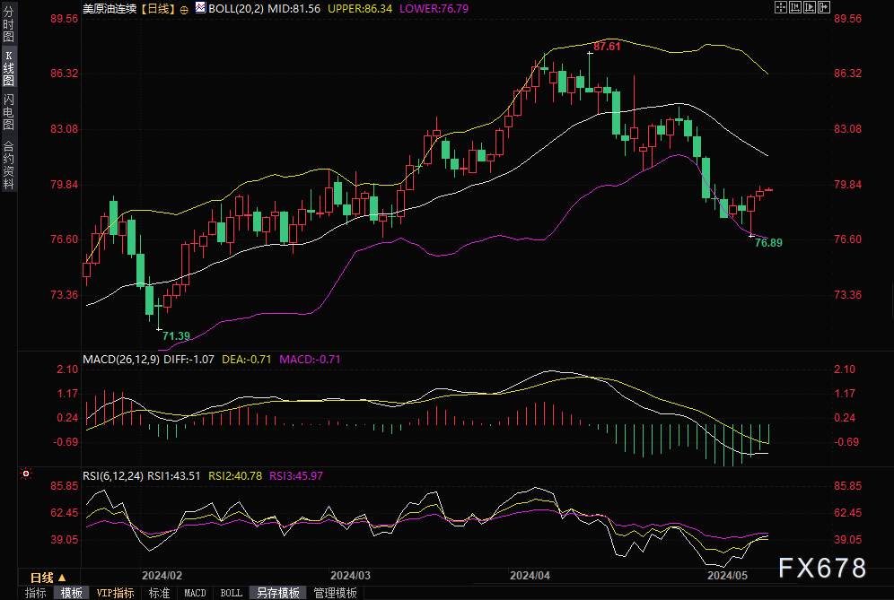
Task: Click the RSI2:40.78 value
Action: coord(235,475)
